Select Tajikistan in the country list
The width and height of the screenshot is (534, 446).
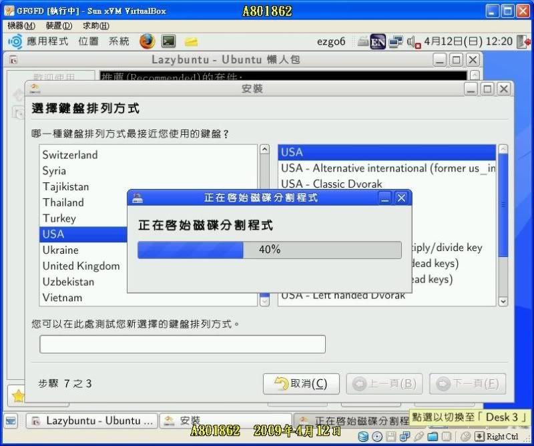[x=148, y=187]
